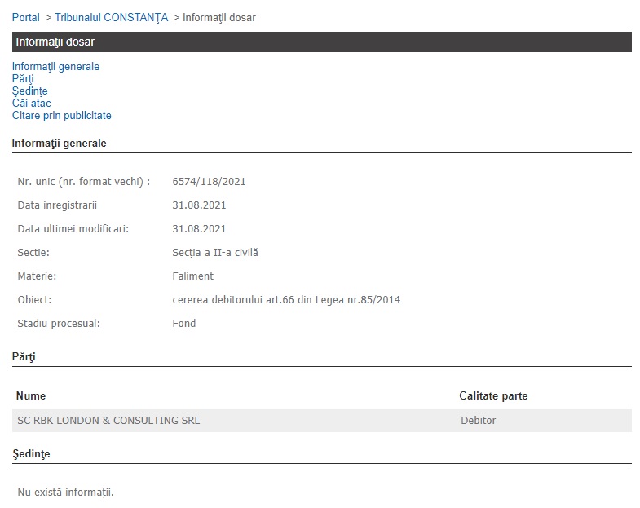Click the Ședințe section heading
The height and width of the screenshot is (508, 640).
click(x=31, y=454)
